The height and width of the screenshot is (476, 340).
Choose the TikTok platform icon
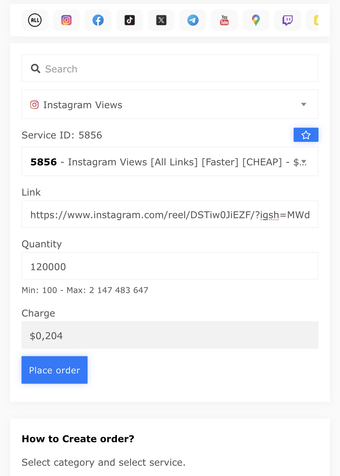point(130,20)
